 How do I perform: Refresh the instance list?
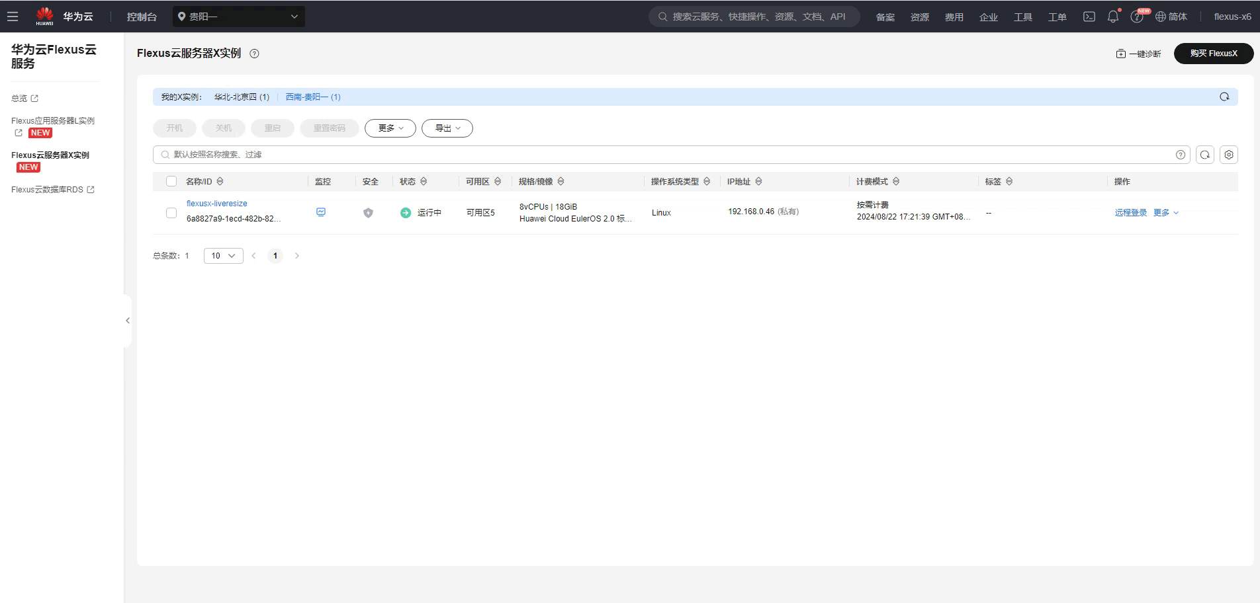pyautogui.click(x=1205, y=155)
